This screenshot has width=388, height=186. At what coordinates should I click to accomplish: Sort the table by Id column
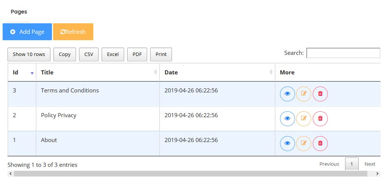tap(22, 73)
